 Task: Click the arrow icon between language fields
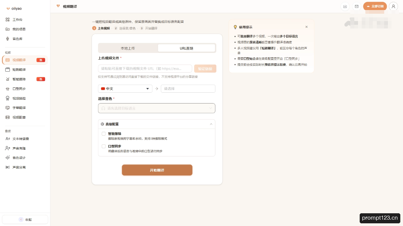[x=156, y=89]
